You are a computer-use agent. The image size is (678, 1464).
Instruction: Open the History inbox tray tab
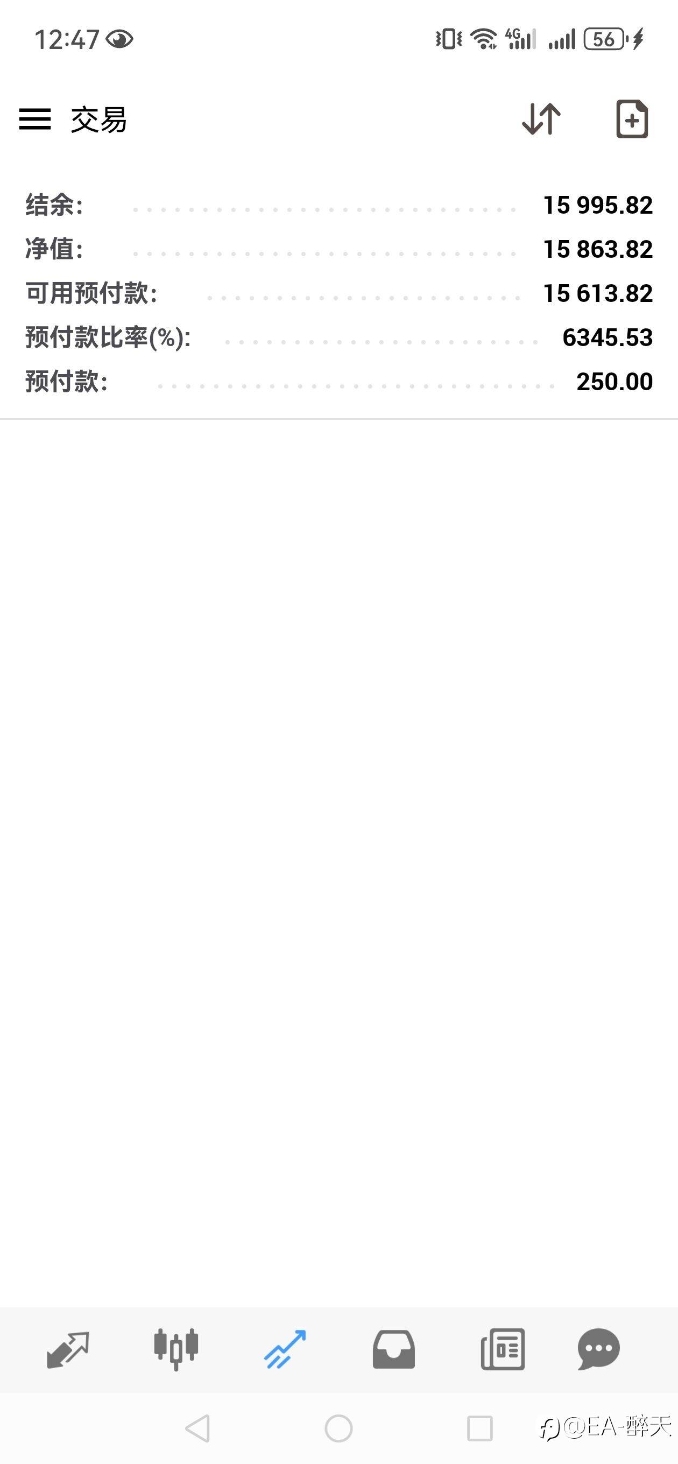pos(393,1349)
